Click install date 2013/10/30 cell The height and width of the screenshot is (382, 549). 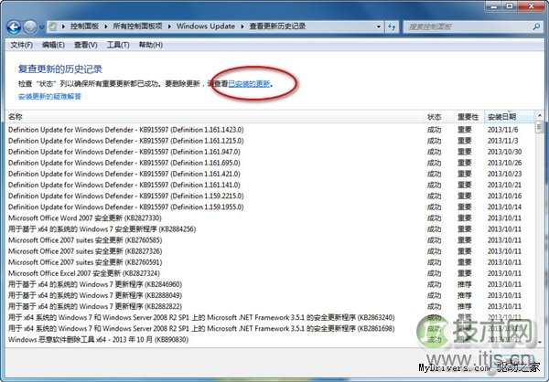tap(504, 152)
